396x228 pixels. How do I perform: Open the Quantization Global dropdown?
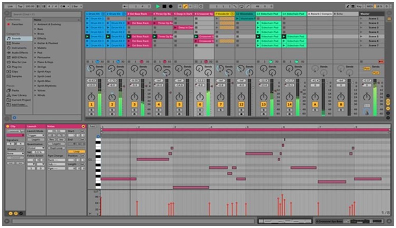click(36, 148)
